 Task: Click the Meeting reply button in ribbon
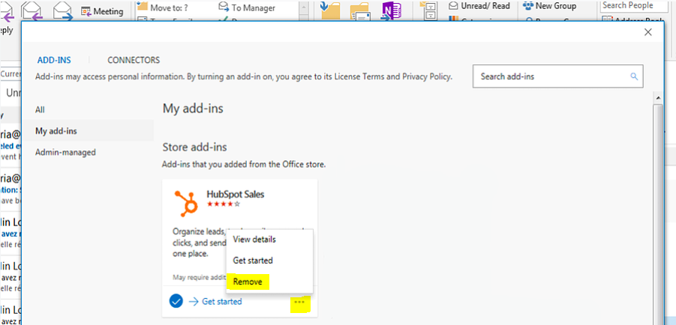pos(102,11)
